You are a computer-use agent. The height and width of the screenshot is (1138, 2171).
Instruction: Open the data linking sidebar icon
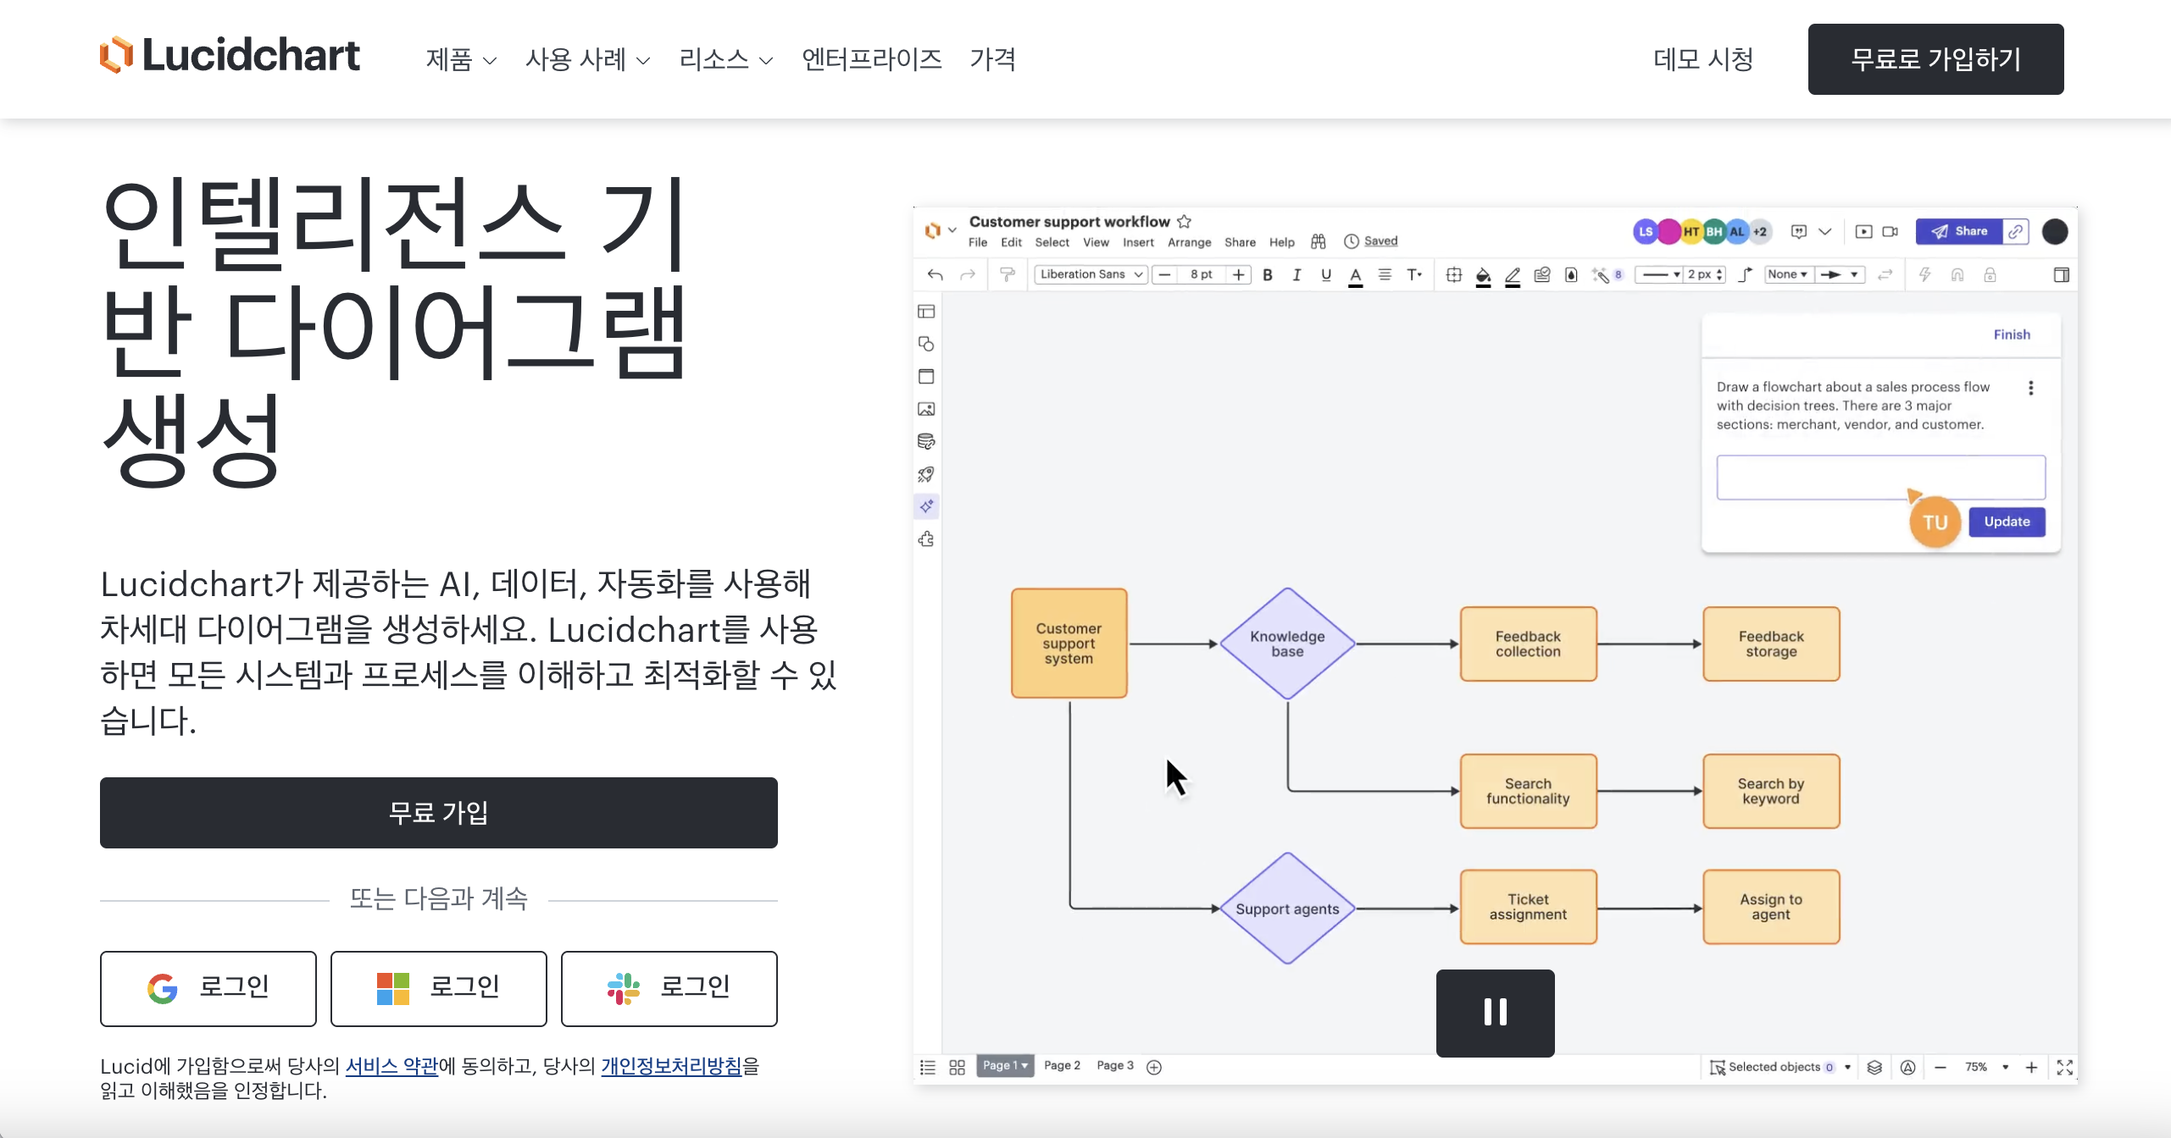pos(926,441)
